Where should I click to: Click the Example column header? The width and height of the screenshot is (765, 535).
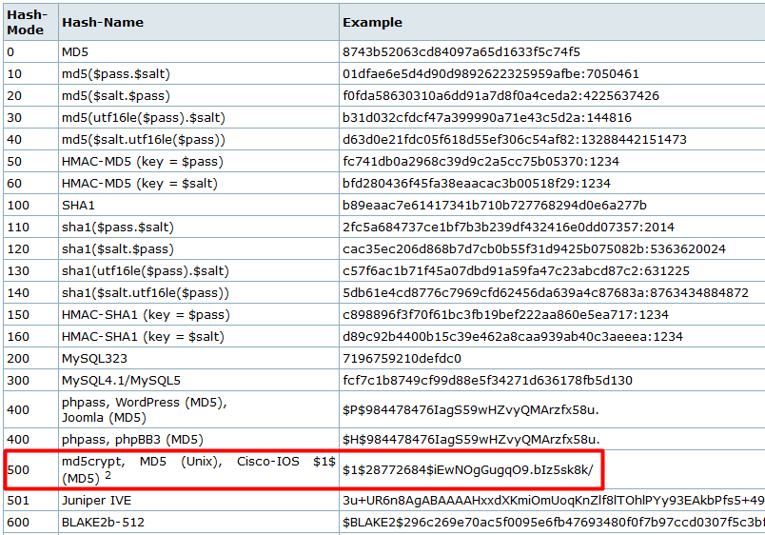[372, 22]
